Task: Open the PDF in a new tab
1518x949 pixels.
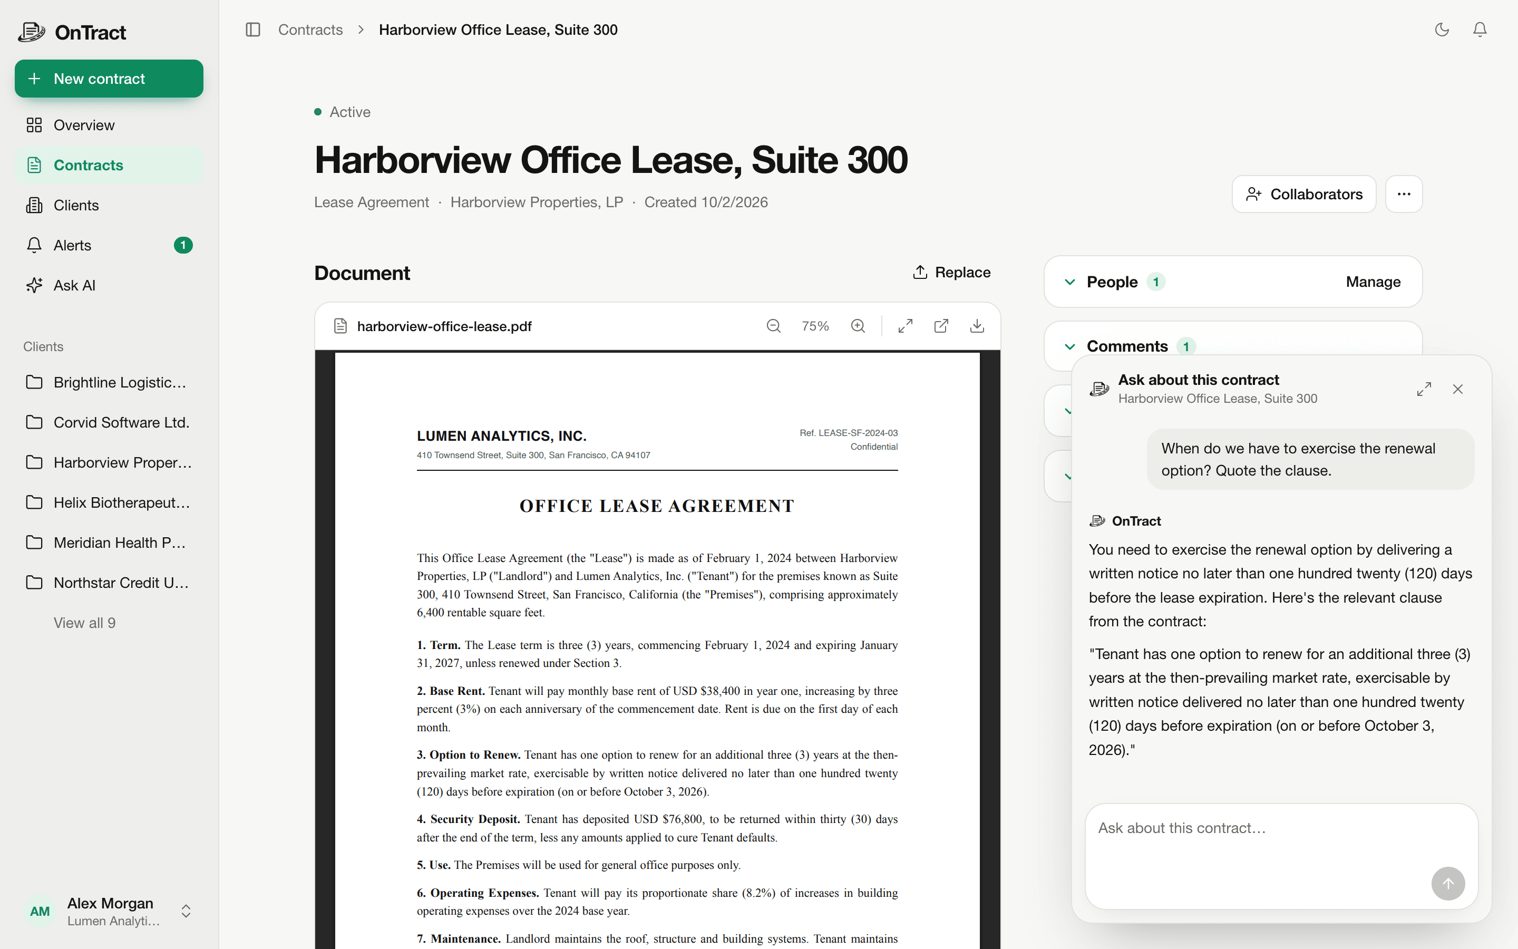Action: click(x=941, y=326)
